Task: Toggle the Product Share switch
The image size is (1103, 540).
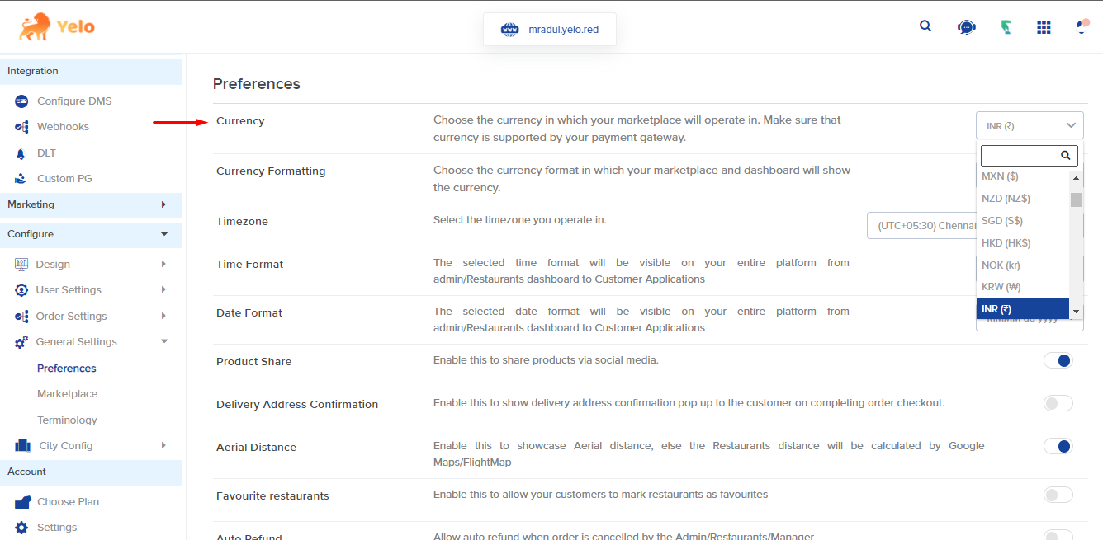Action: pyautogui.click(x=1058, y=360)
